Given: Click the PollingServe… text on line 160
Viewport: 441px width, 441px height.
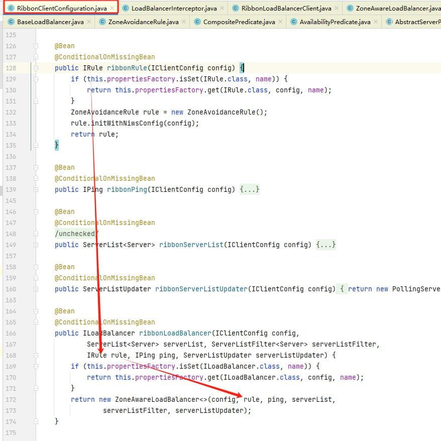Looking at the screenshot, I should pos(416,289).
